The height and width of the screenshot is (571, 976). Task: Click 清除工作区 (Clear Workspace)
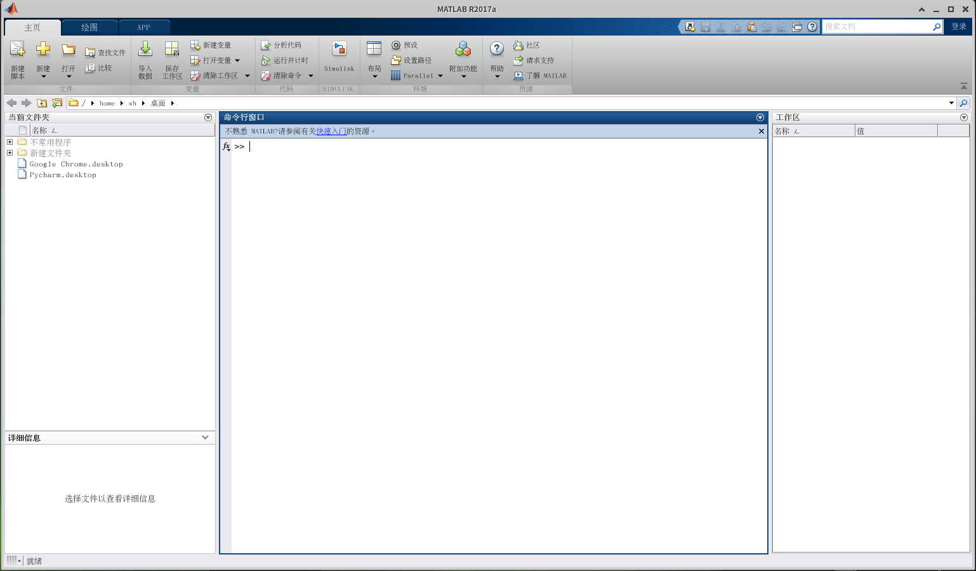214,76
